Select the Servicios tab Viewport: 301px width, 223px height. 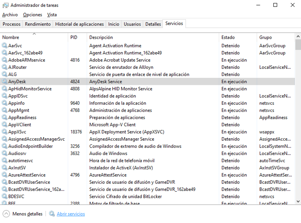[174, 24]
